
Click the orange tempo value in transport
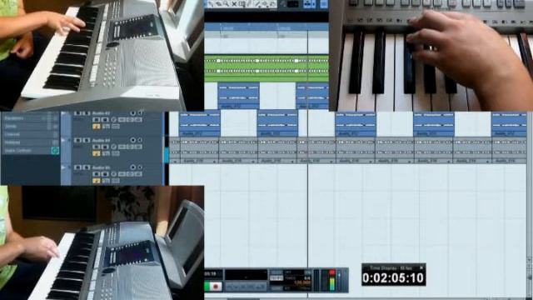click(302, 282)
